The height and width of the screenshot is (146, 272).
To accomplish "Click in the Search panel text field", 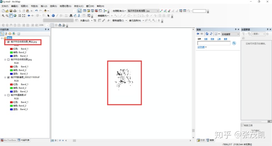I will click(x=214, y=43).
